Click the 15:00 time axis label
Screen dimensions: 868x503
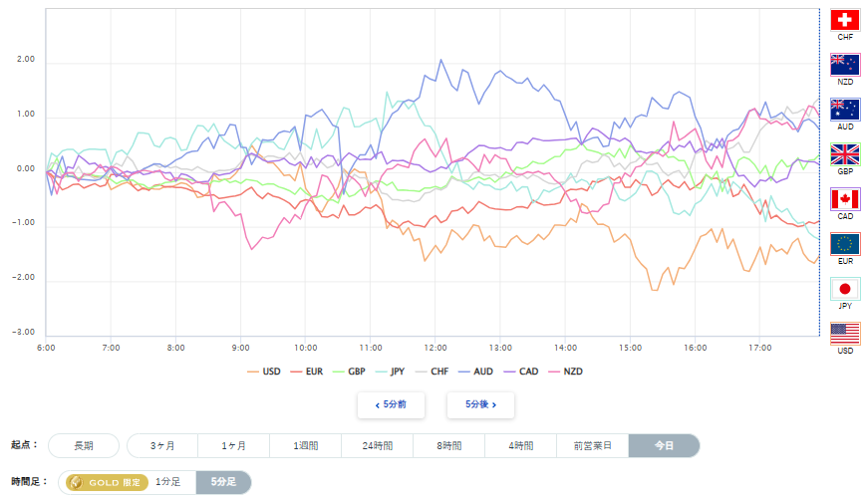(x=630, y=348)
